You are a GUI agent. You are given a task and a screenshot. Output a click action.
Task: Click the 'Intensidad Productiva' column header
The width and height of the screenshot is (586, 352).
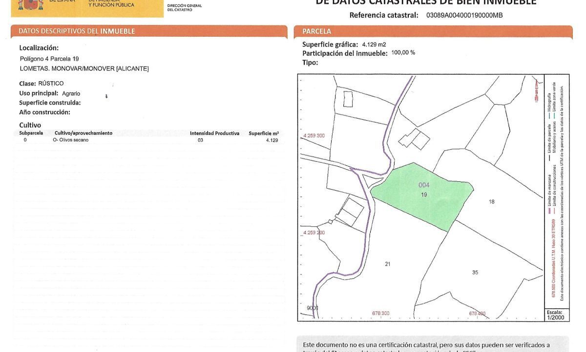click(x=214, y=133)
